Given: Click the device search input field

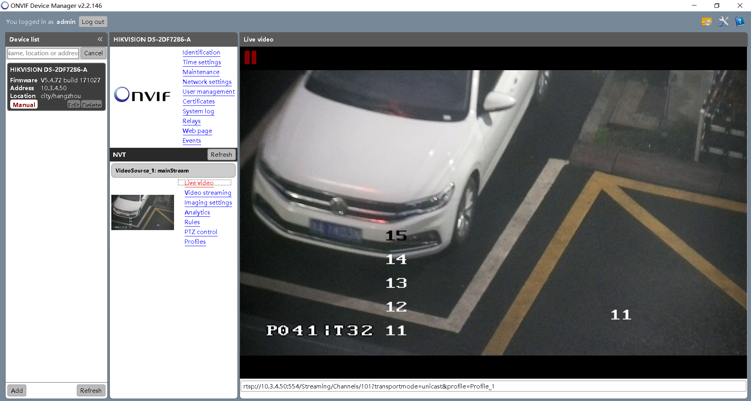Looking at the screenshot, I should (43, 53).
